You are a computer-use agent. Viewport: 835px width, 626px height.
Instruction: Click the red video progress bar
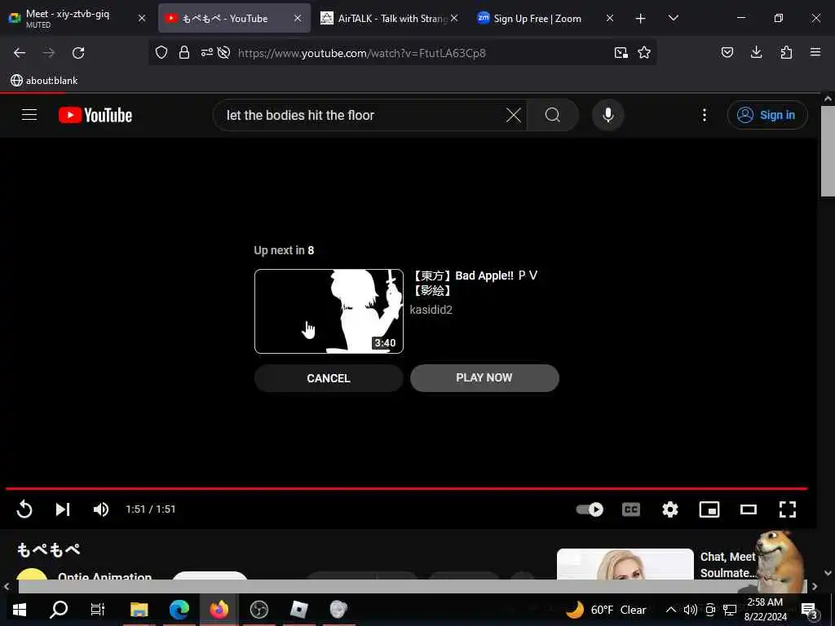[406, 488]
